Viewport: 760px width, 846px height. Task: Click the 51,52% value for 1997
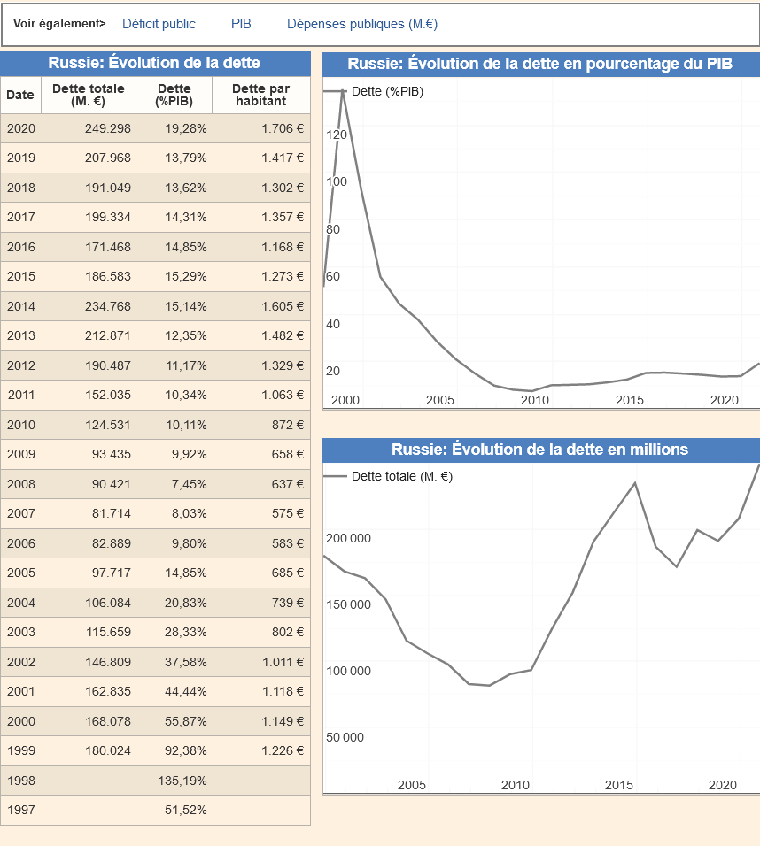click(x=185, y=810)
